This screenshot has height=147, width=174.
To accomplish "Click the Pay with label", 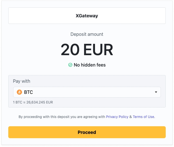I will [x=22, y=81].
